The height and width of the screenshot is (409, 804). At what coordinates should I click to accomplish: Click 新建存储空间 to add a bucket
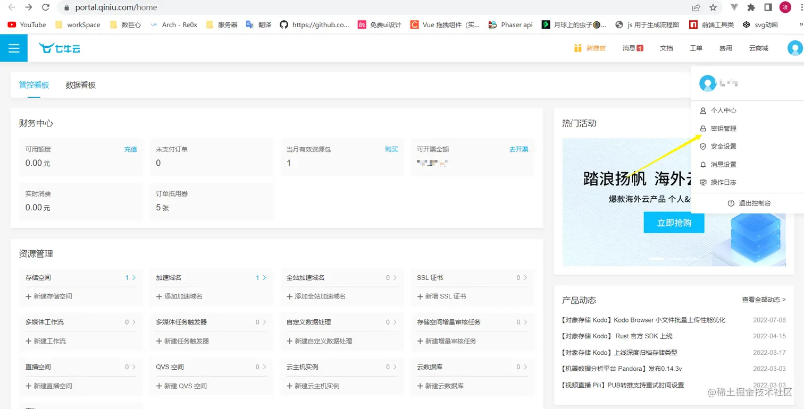(x=49, y=296)
